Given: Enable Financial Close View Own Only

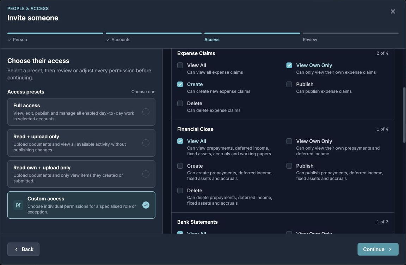Looking at the screenshot, I should coord(289,141).
